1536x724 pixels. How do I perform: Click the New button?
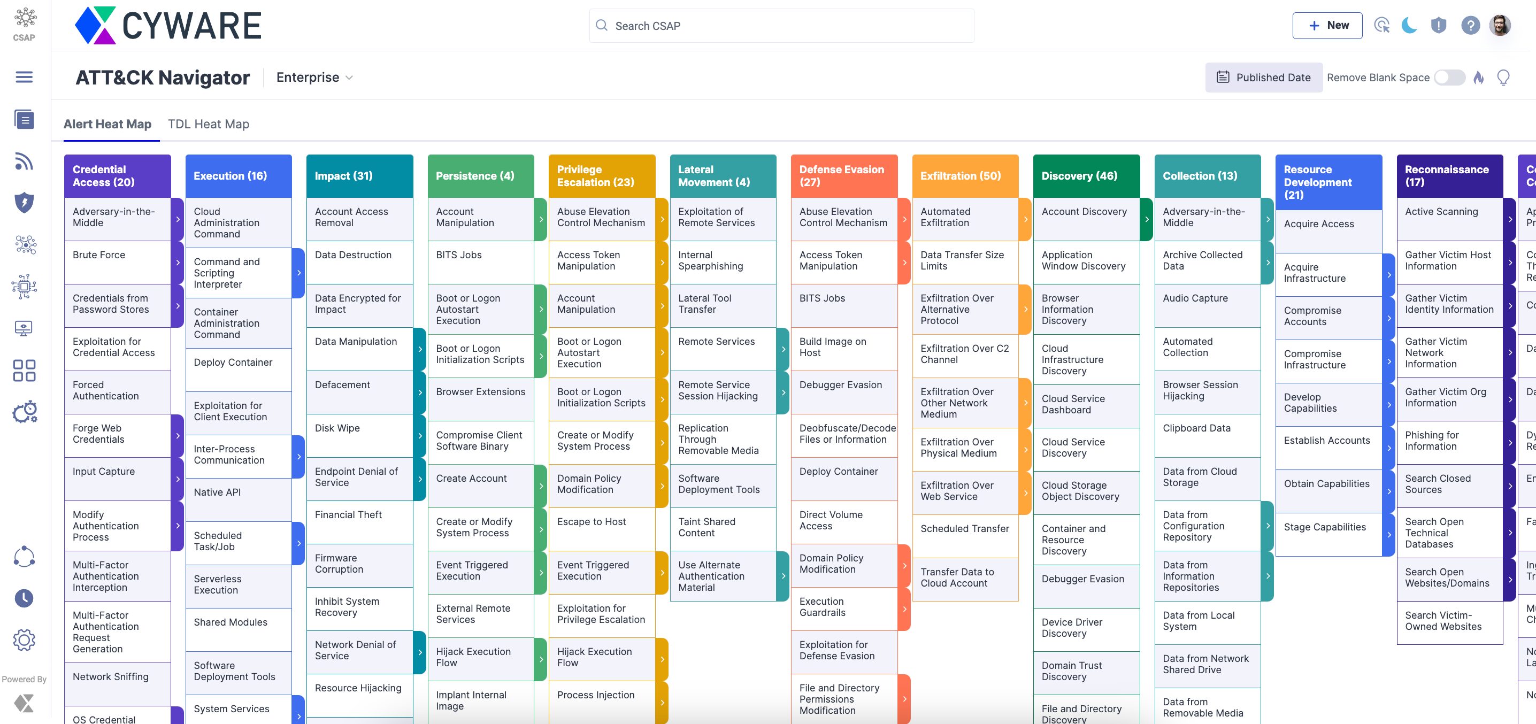[1327, 25]
